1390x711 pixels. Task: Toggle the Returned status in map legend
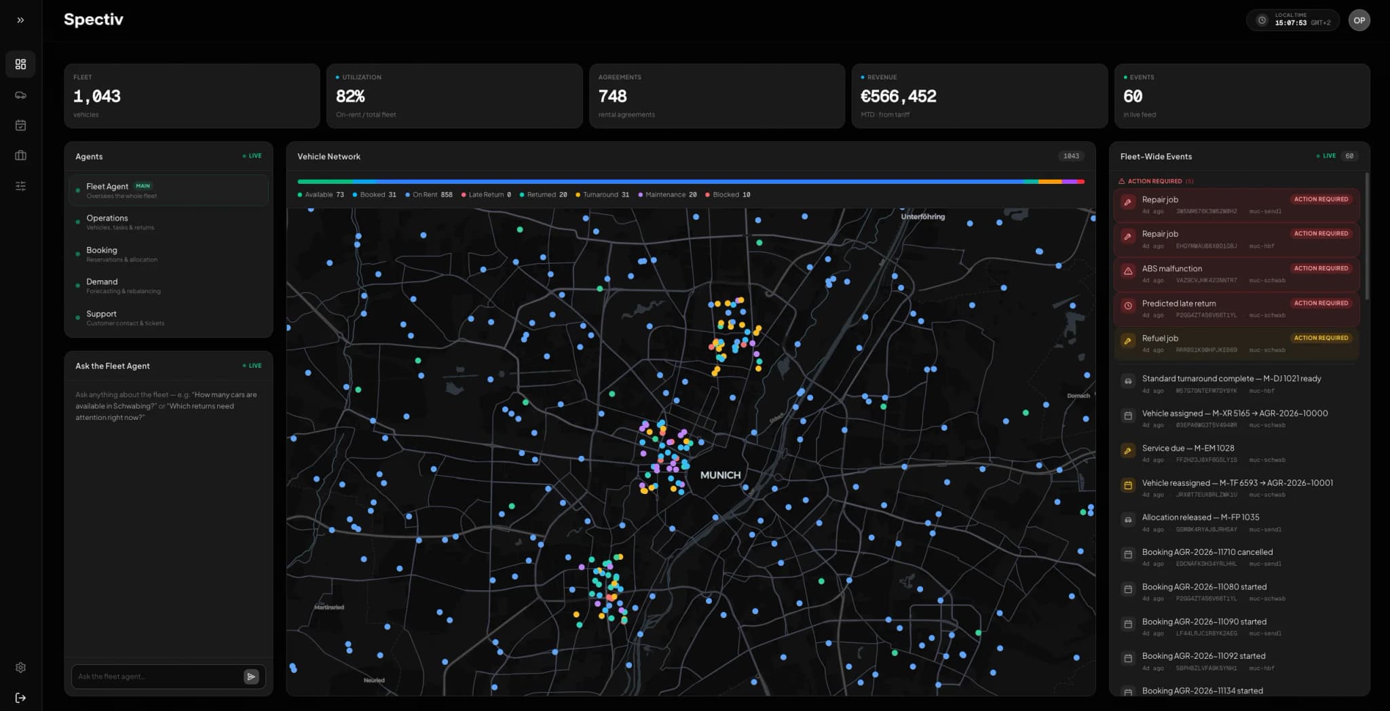point(544,195)
